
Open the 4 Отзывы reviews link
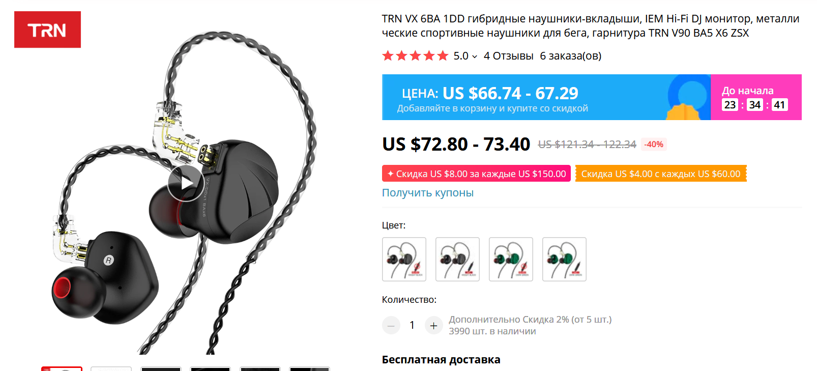click(x=508, y=56)
